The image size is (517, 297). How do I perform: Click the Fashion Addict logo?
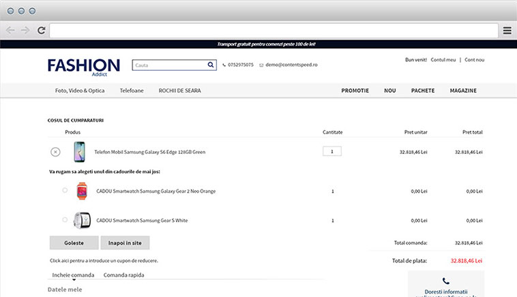pyautogui.click(x=84, y=66)
